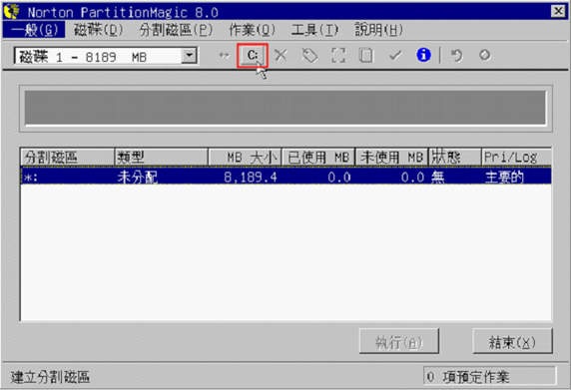
Task: Click the 未使用 MB column header
Action: pos(392,158)
